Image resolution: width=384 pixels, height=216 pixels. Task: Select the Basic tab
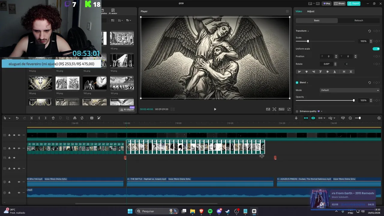317,20
